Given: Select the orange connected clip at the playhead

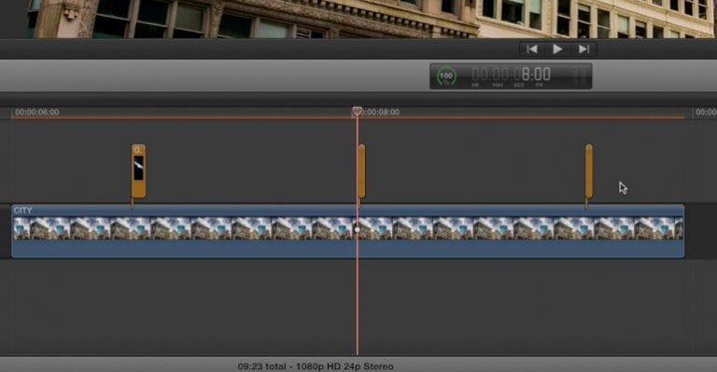Looking at the screenshot, I should coord(361,172).
